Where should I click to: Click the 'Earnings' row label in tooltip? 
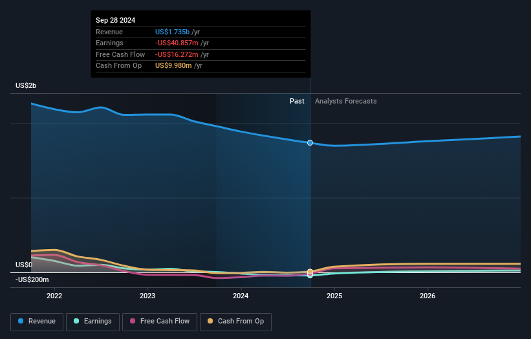[109, 43]
